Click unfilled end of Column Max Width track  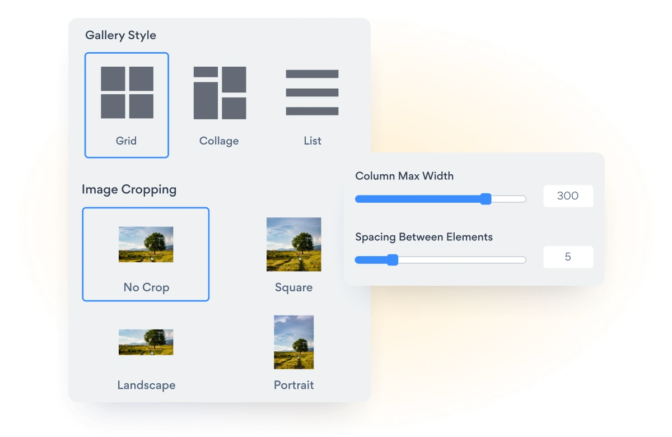(x=508, y=199)
